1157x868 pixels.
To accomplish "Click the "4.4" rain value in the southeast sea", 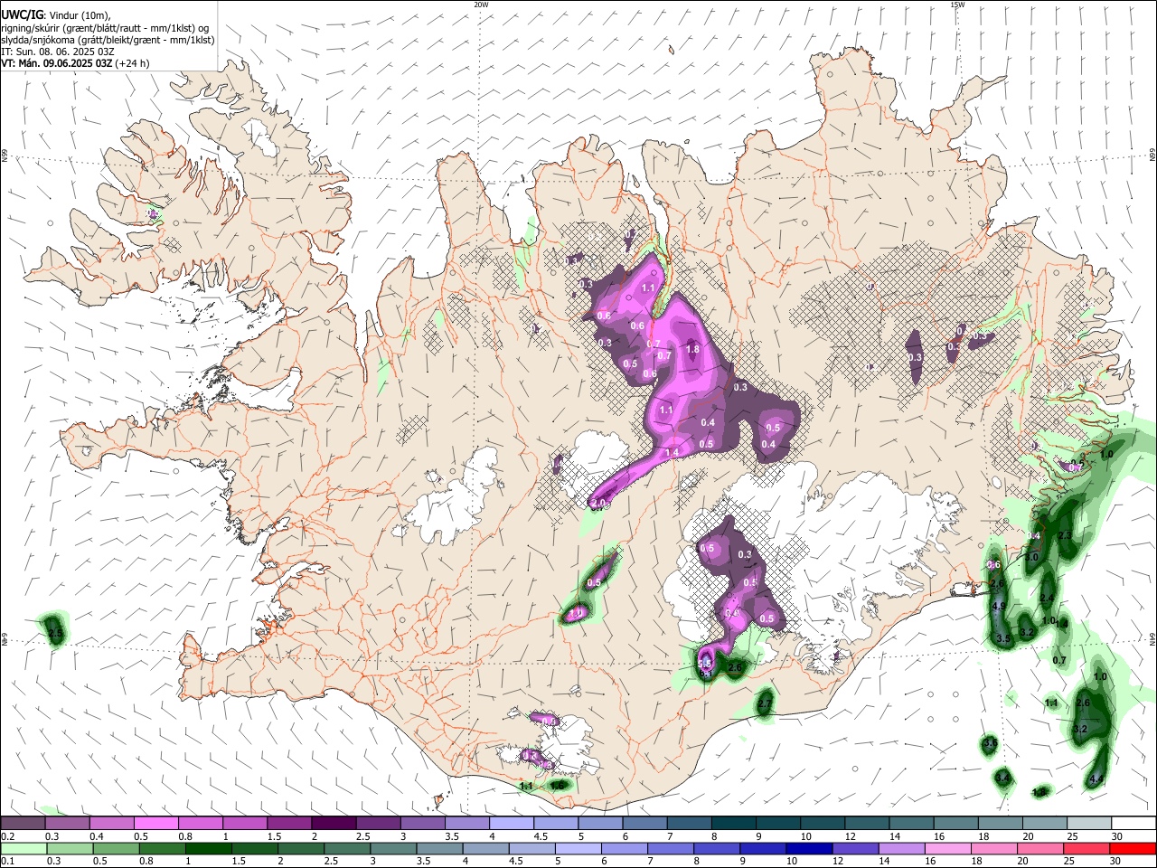I will coord(1096,778).
